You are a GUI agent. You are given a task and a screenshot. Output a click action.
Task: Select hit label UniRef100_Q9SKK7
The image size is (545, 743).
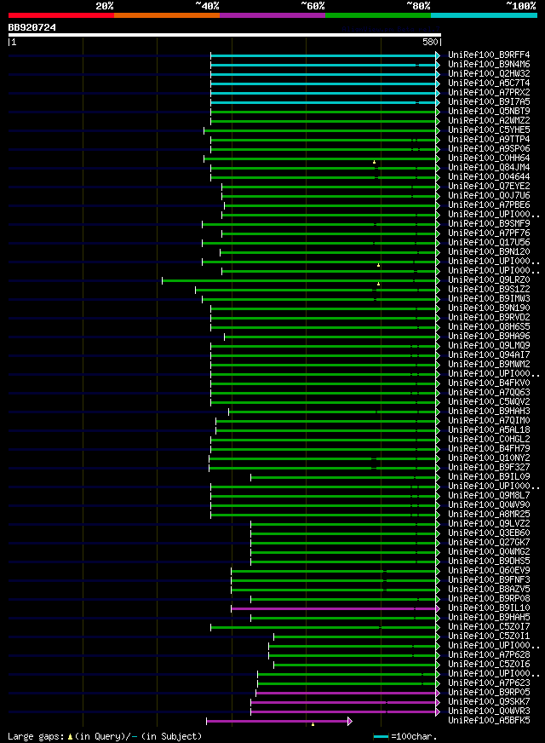(x=489, y=702)
